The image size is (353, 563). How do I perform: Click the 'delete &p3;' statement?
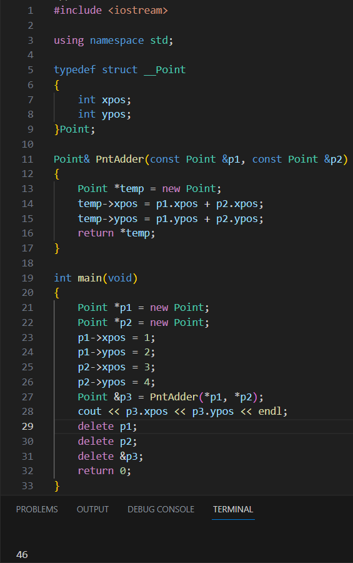pos(111,457)
